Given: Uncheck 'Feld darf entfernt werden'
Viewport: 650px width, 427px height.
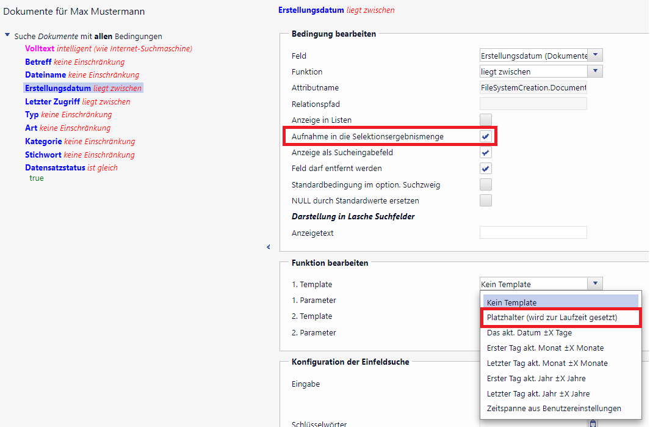Looking at the screenshot, I should tap(486, 168).
